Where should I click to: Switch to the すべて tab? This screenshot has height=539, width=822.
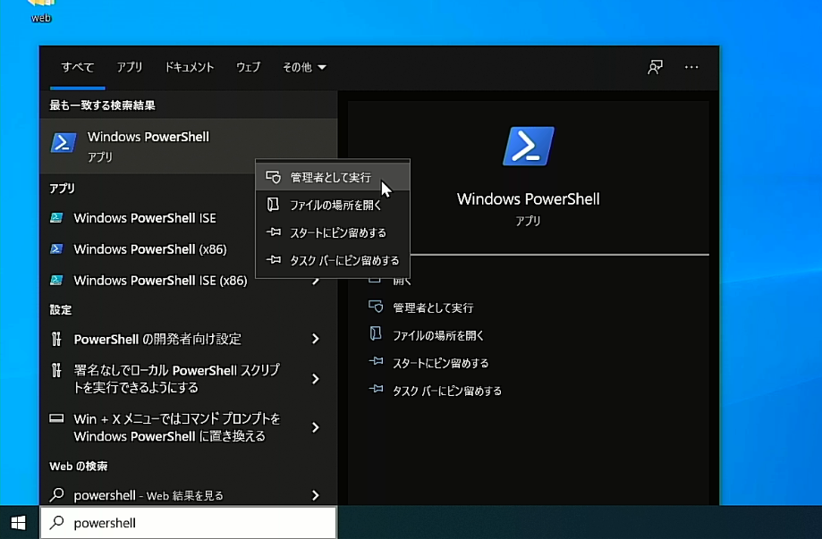point(78,67)
